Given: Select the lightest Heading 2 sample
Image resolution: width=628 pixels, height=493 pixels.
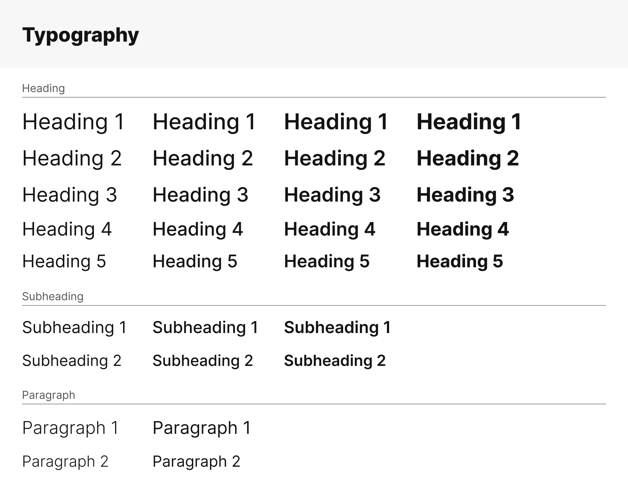Looking at the screenshot, I should (x=72, y=158).
